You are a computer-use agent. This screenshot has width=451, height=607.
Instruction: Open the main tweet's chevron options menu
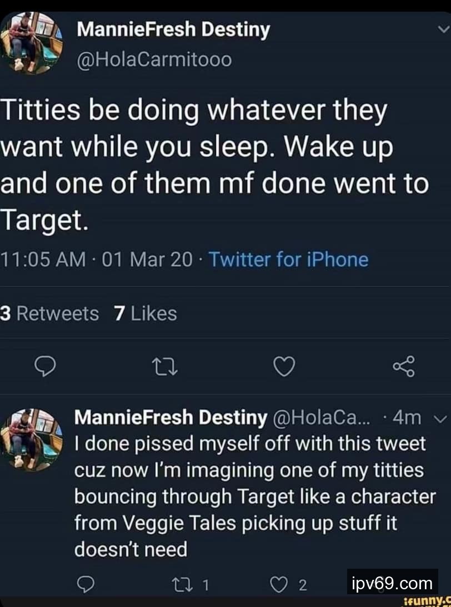click(442, 29)
